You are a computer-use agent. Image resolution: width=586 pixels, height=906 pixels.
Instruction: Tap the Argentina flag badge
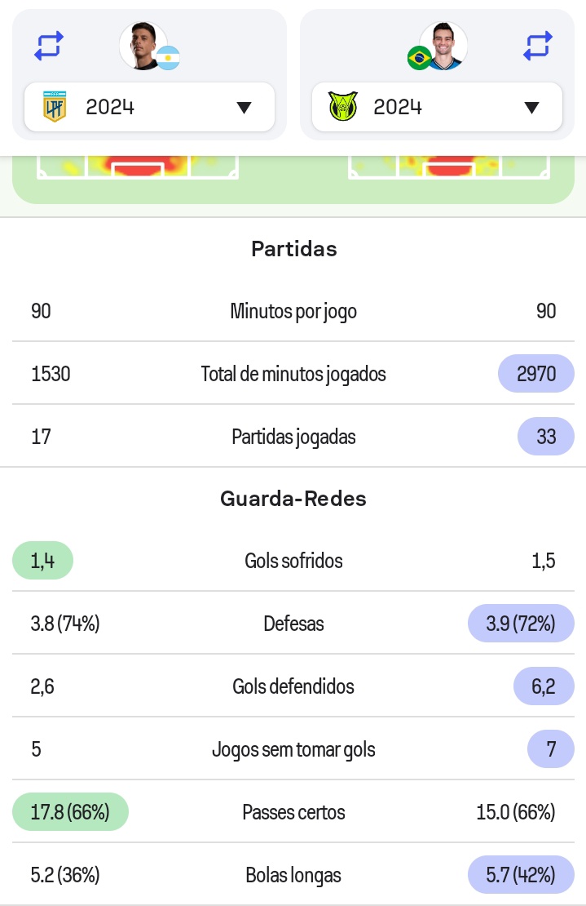tap(169, 58)
